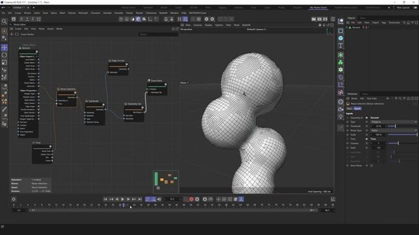Open the Noise Type dropdown
This screenshot has width=419, height=235.
point(393,131)
